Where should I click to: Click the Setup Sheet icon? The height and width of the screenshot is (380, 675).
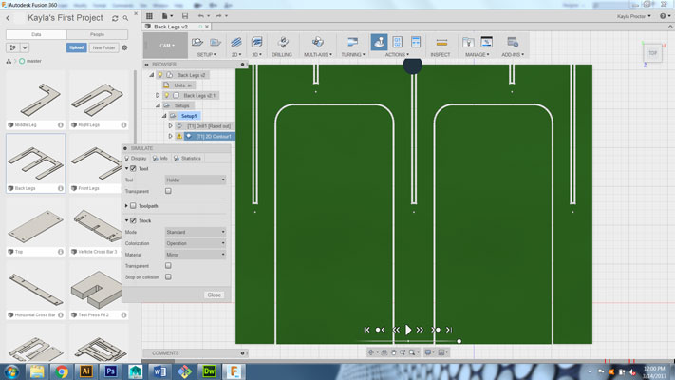click(x=416, y=42)
